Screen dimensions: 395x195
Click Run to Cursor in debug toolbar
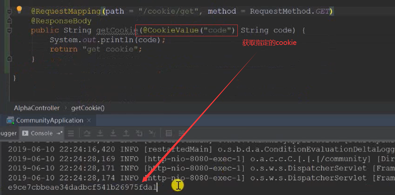(x=152, y=133)
